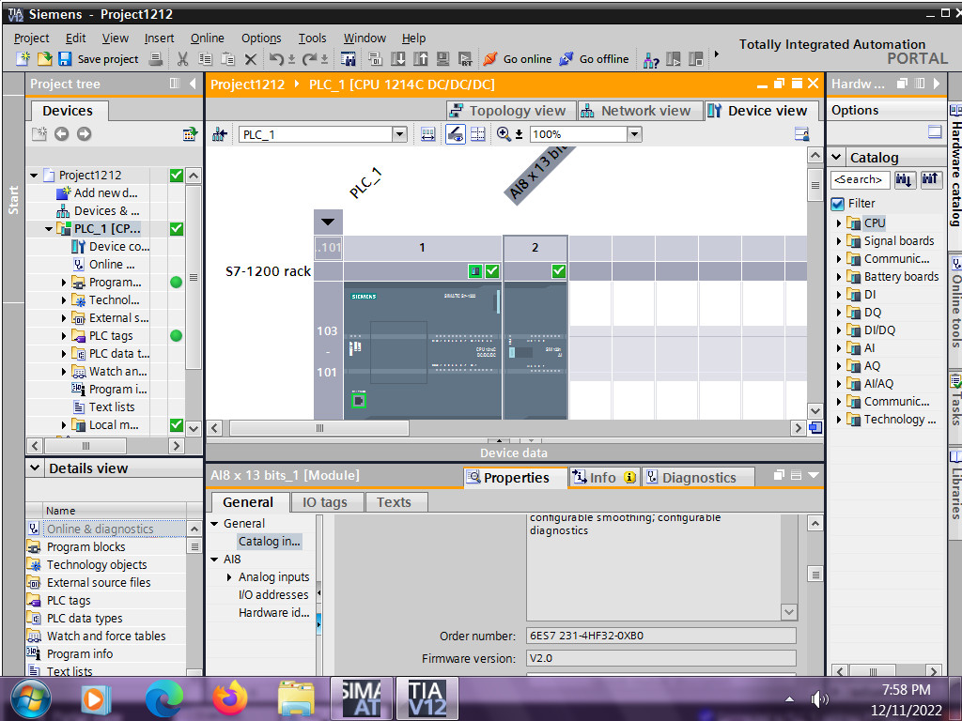
Task: Open the Tools menu
Action: point(312,38)
